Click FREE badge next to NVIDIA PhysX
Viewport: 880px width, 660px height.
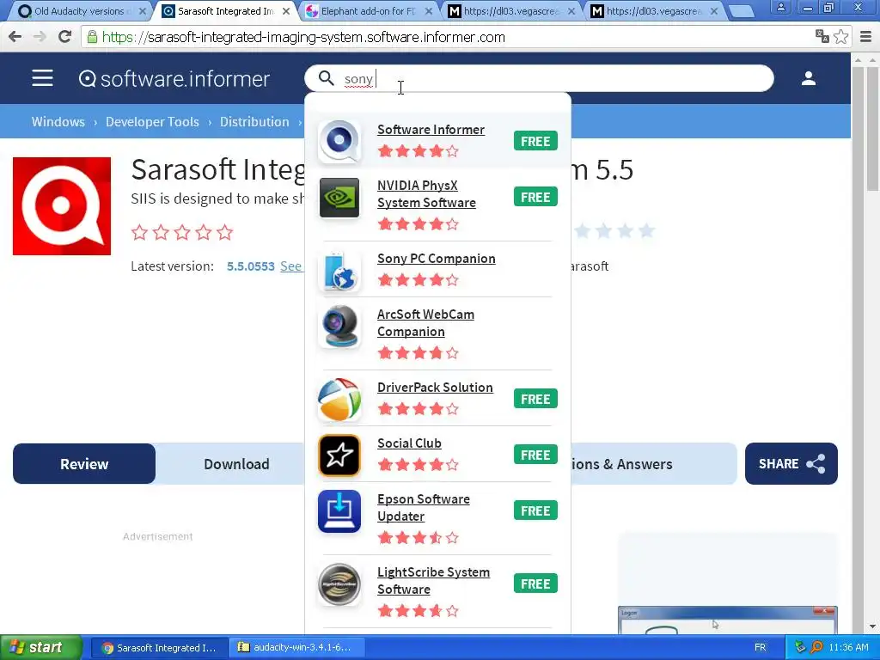(x=535, y=197)
